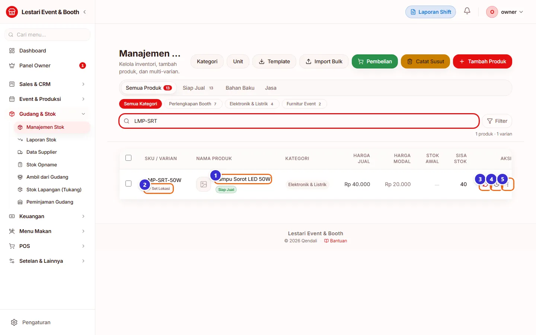This screenshot has width=536, height=335.
Task: Open Stok Lapangan (Tukang) icon
Action: (x=20, y=189)
